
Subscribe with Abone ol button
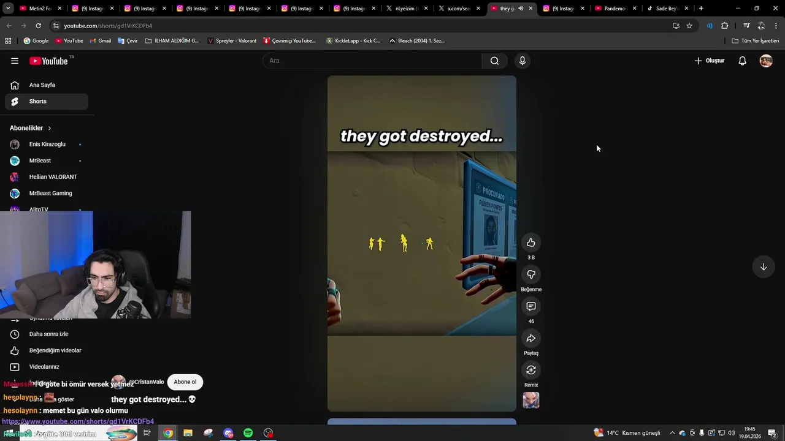[x=185, y=382]
